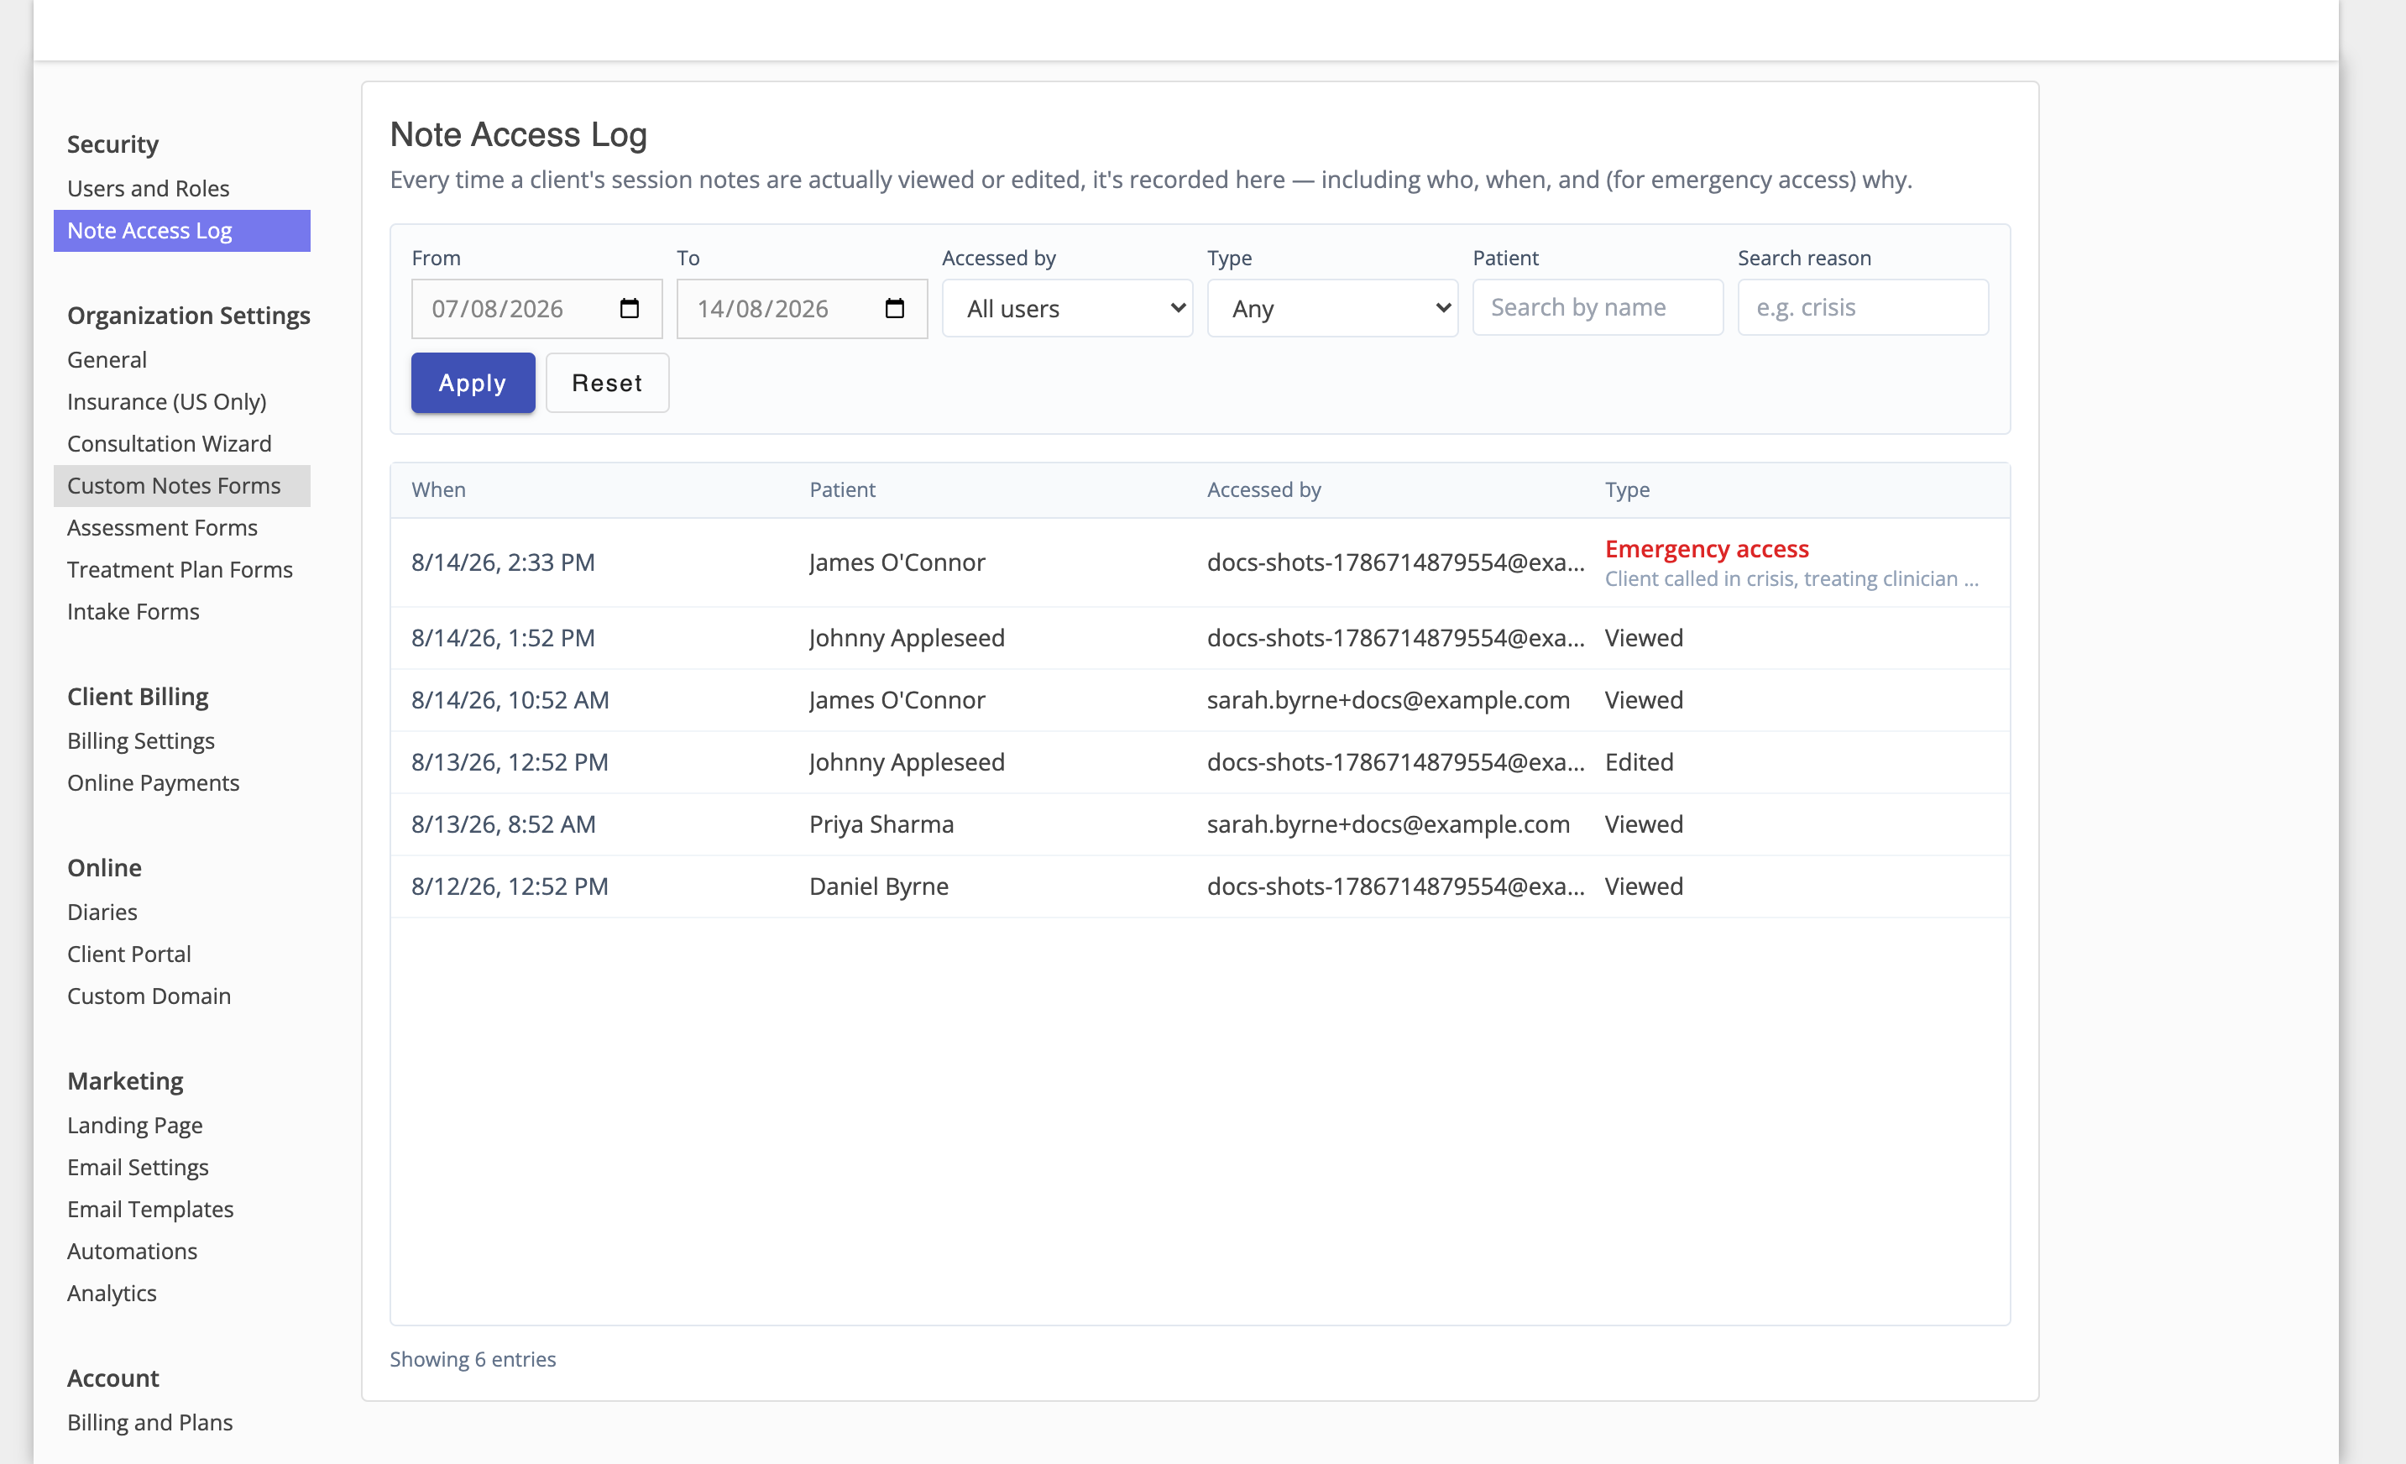Click '8/14/26, 2:33 PM' timestamp
Screen dimensions: 2406x1464
(503, 562)
